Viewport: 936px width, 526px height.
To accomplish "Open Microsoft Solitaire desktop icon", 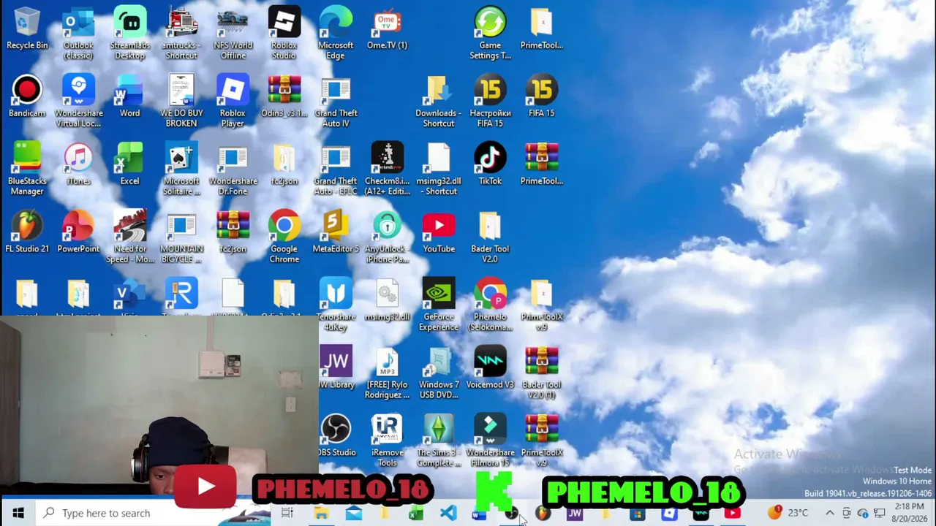I will click(181, 170).
